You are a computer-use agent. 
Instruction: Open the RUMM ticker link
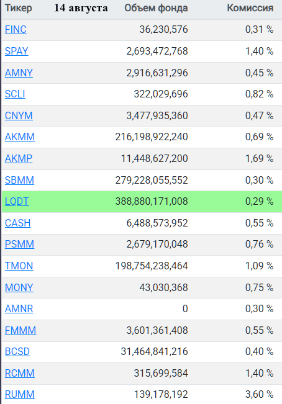point(20,394)
